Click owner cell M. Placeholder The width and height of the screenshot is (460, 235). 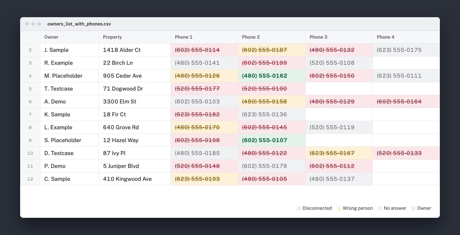tap(69, 76)
